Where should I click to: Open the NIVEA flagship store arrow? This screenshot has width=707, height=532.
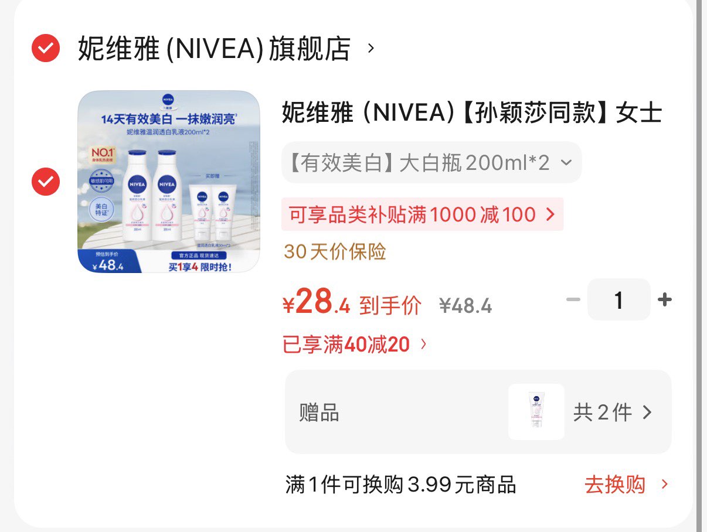point(371,48)
